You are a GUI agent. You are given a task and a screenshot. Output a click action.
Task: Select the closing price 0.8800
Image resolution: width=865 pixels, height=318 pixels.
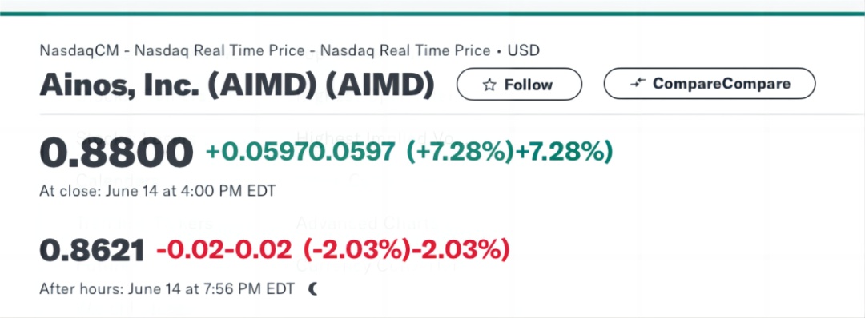click(116, 153)
